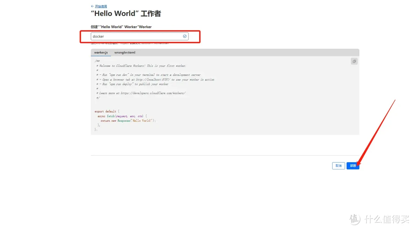Screen dimensions: 413x229
Task: Click the 什么值得买 watermark logo icon
Action: pyautogui.click(x=354, y=219)
